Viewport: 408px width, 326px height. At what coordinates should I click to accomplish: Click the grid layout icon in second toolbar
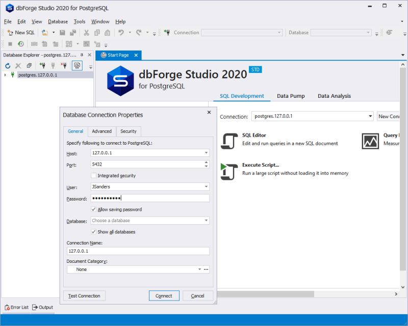tap(69, 44)
